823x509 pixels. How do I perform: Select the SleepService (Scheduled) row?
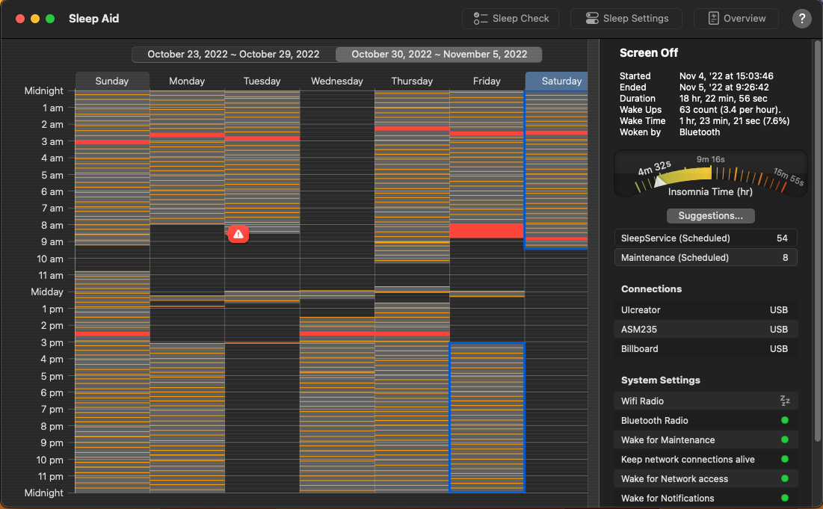(x=706, y=238)
